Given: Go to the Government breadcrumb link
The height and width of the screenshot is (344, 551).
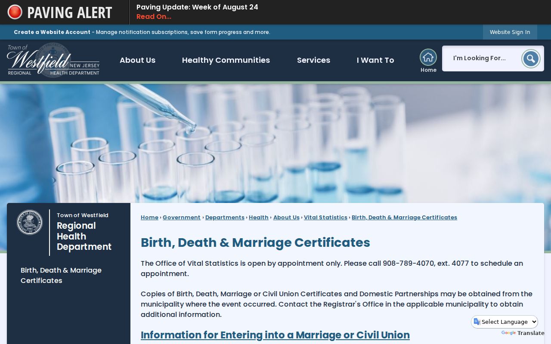Looking at the screenshot, I should (x=182, y=217).
